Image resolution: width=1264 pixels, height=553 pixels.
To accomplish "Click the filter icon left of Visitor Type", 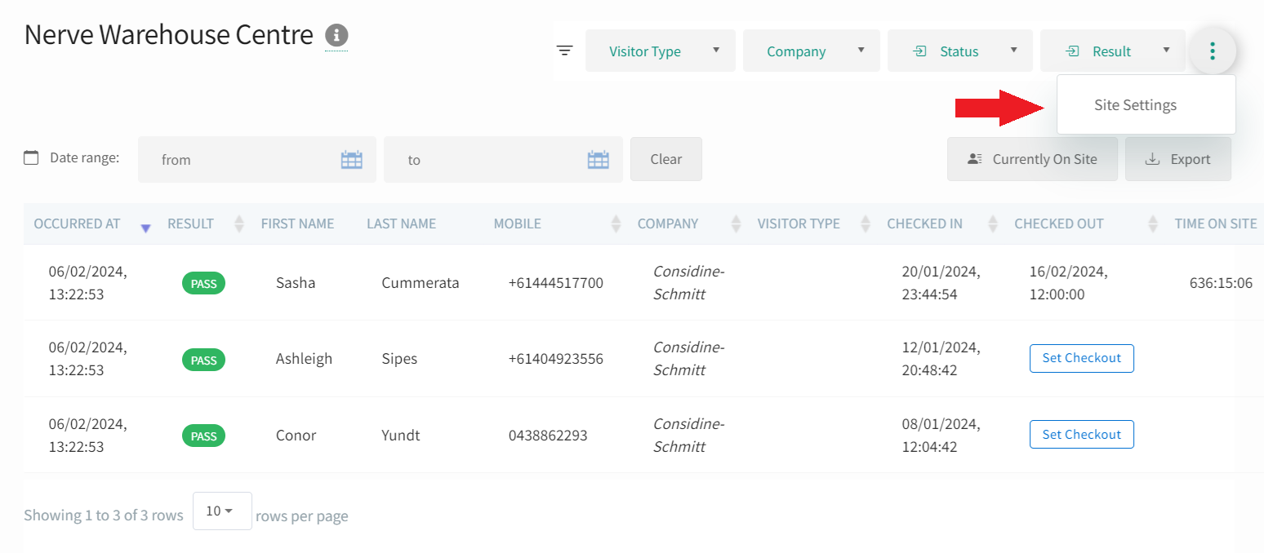I will coord(564,50).
